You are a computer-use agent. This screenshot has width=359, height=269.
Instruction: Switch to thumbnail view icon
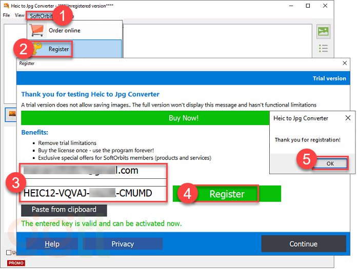click(x=323, y=32)
